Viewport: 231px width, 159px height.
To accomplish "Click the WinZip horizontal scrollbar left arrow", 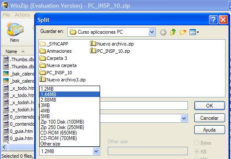I will click(x=4, y=147).
